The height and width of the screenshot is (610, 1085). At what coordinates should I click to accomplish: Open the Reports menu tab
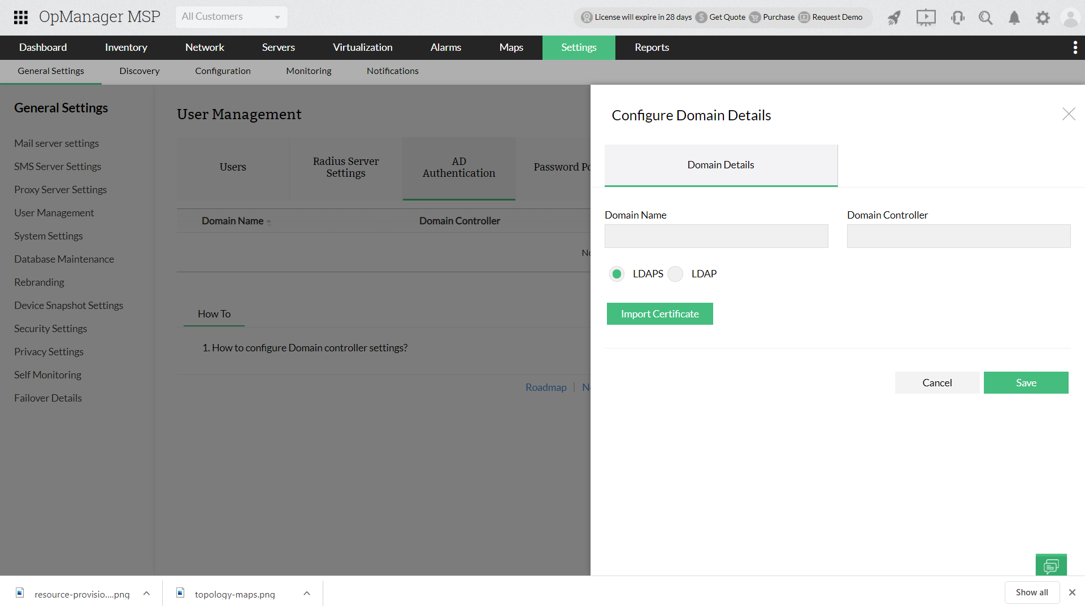[652, 47]
